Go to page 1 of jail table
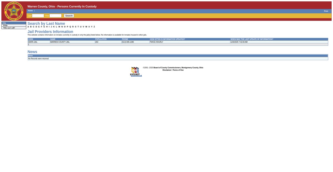 pyautogui.click(x=29, y=44)
